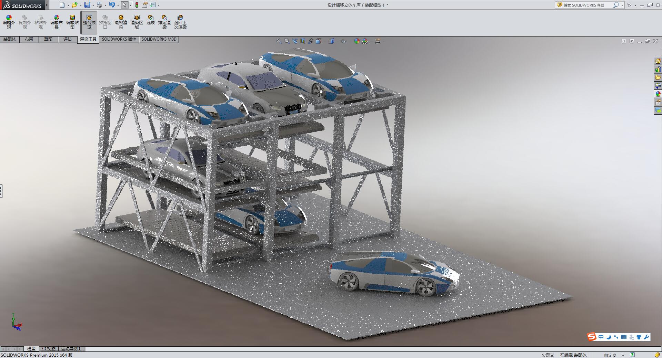662x358 pixels.
Task: Open View Settings monitor icon
Action: pyautogui.click(x=378, y=41)
